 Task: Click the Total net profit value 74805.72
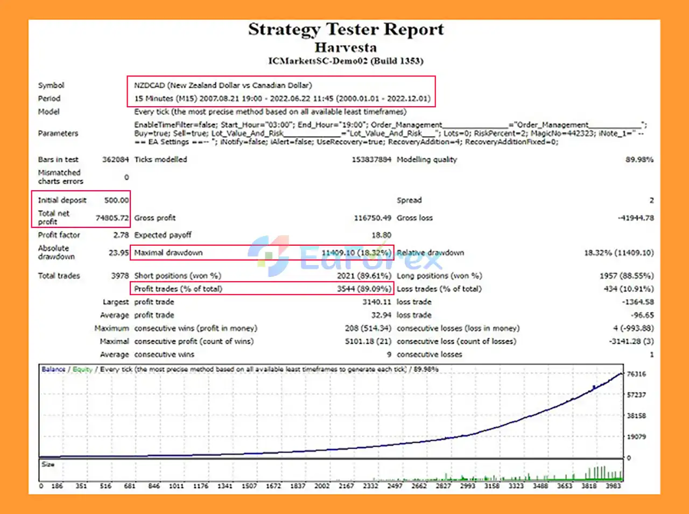[x=112, y=218]
